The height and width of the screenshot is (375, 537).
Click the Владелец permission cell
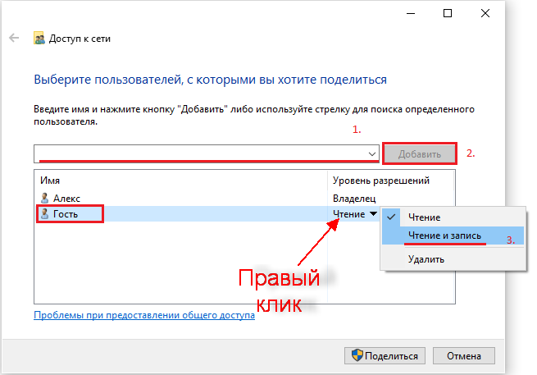354,198
